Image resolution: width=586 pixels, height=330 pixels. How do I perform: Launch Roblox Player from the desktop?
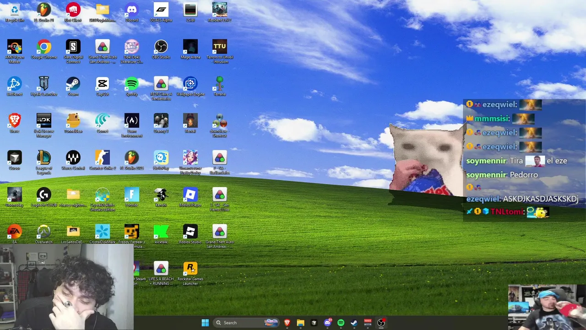(190, 198)
